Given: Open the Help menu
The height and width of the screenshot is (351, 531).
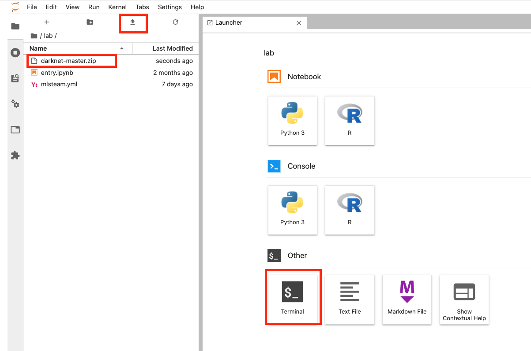Looking at the screenshot, I should tap(197, 7).
